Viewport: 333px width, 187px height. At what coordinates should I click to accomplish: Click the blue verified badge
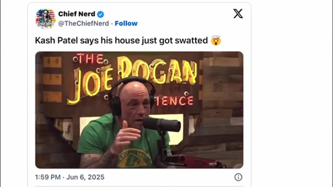pyautogui.click(x=100, y=14)
